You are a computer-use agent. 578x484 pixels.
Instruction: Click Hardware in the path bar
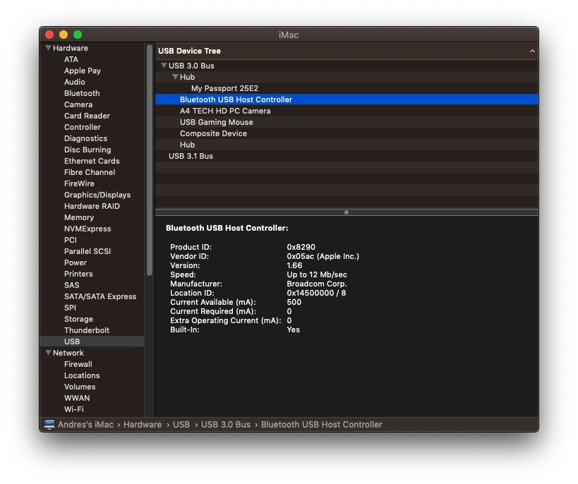click(x=143, y=425)
